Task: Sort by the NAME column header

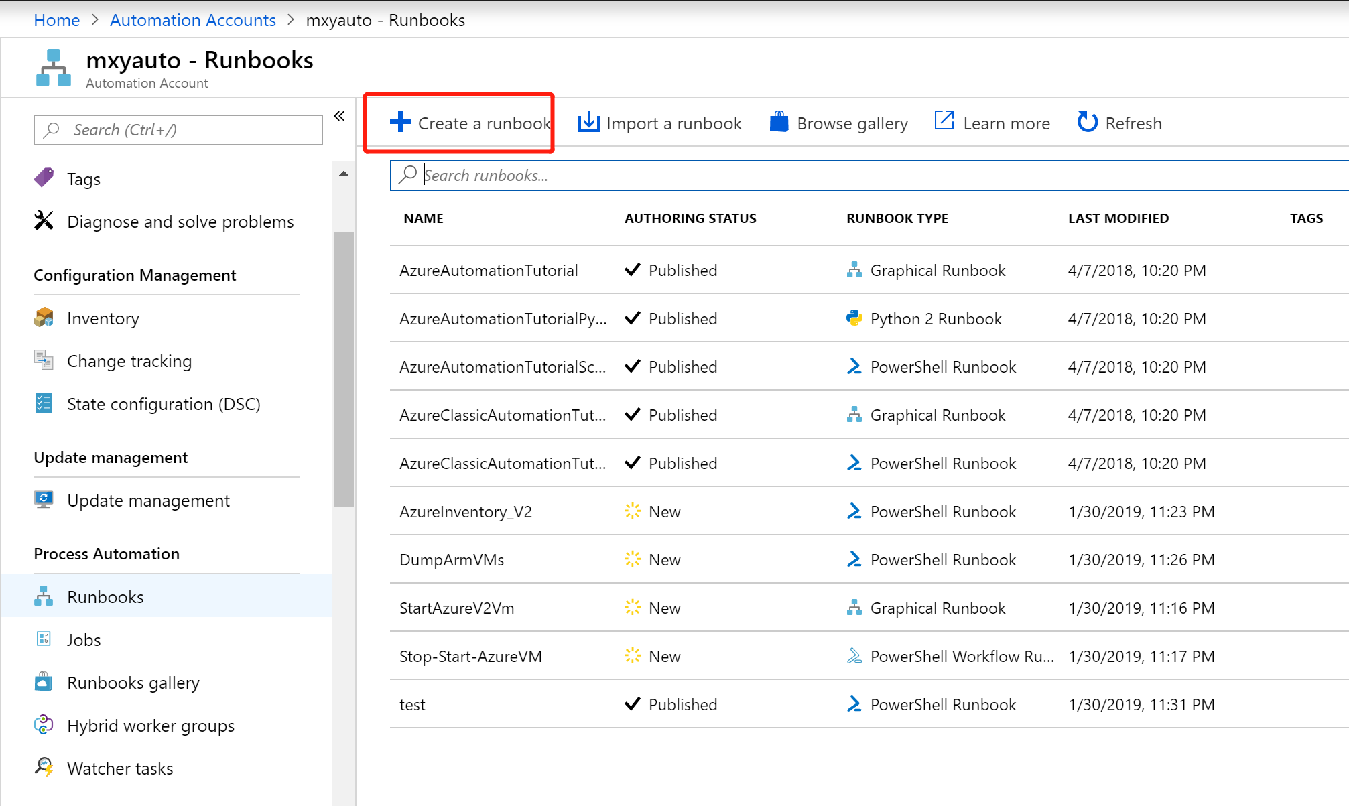Action: point(424,218)
